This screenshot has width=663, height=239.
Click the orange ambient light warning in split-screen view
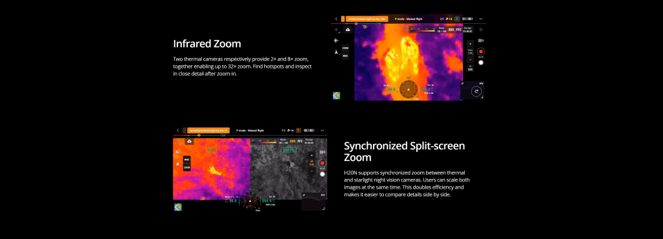pyautogui.click(x=208, y=130)
